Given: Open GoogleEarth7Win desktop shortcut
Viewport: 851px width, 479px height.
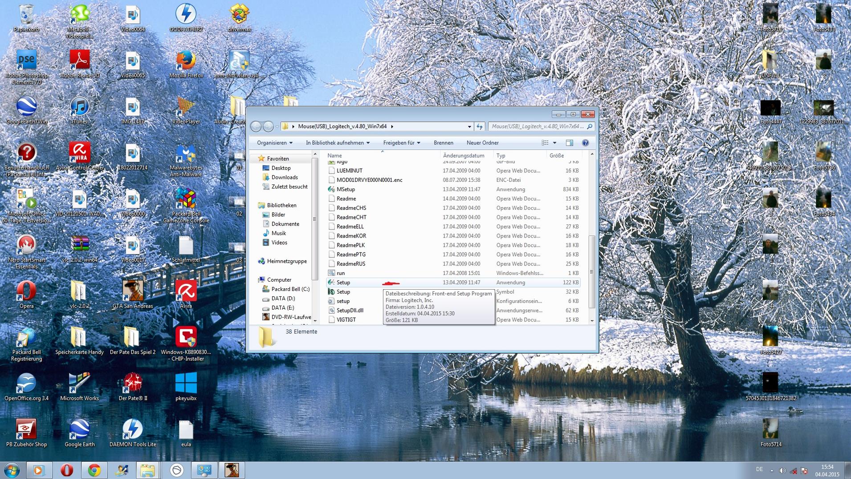Looking at the screenshot, I should [26, 111].
